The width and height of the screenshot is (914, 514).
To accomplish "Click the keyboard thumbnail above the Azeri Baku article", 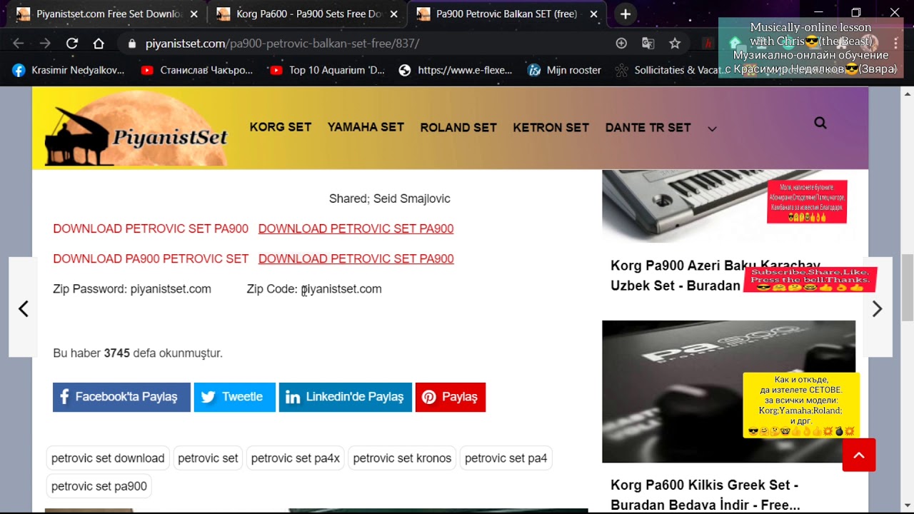I will pos(728,206).
